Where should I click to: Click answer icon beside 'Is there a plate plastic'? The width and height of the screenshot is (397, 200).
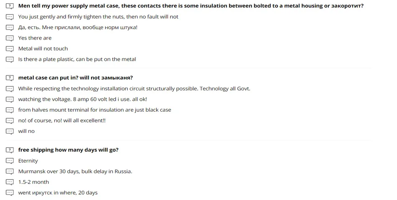click(10, 60)
